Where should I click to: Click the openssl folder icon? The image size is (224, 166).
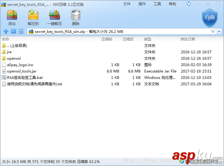point(4,58)
